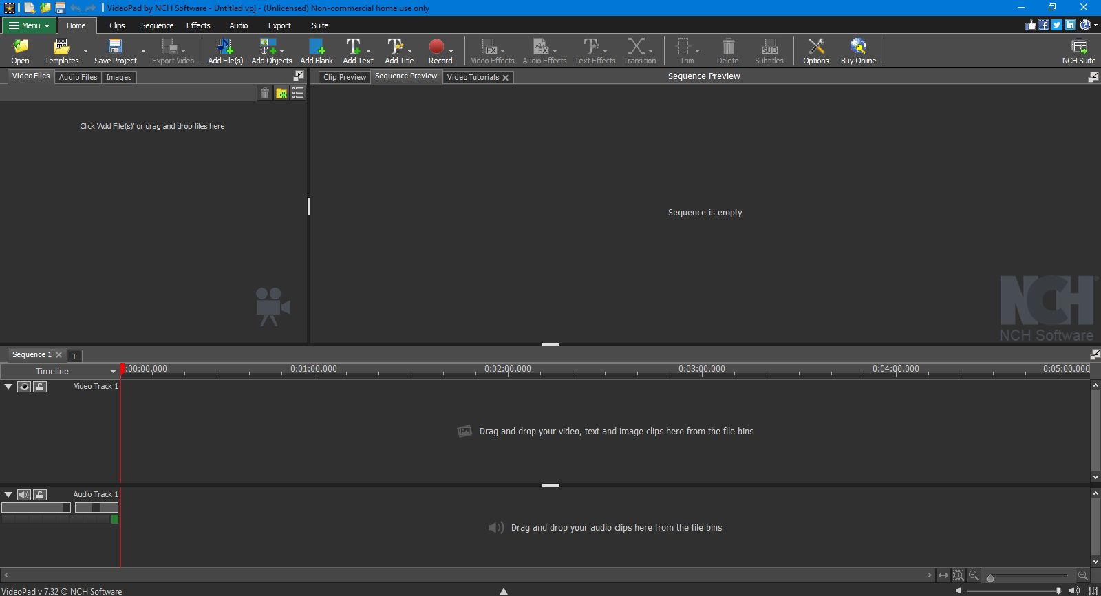Click the Audio Track 1 pan slider

coord(96,507)
